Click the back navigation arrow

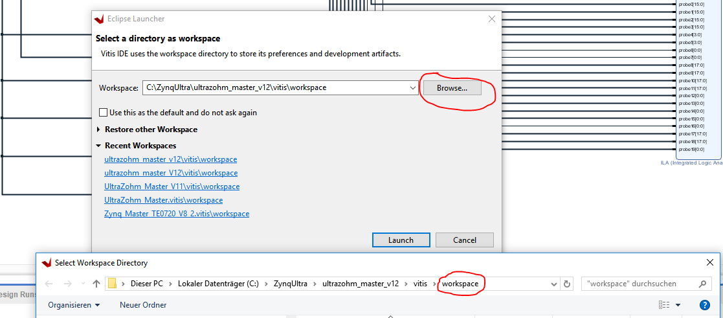(49, 284)
